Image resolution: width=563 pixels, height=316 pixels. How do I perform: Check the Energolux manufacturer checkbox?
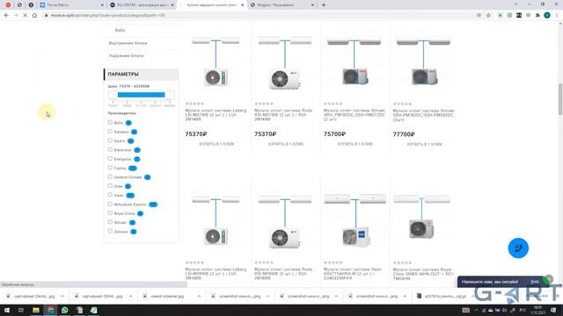click(x=110, y=158)
